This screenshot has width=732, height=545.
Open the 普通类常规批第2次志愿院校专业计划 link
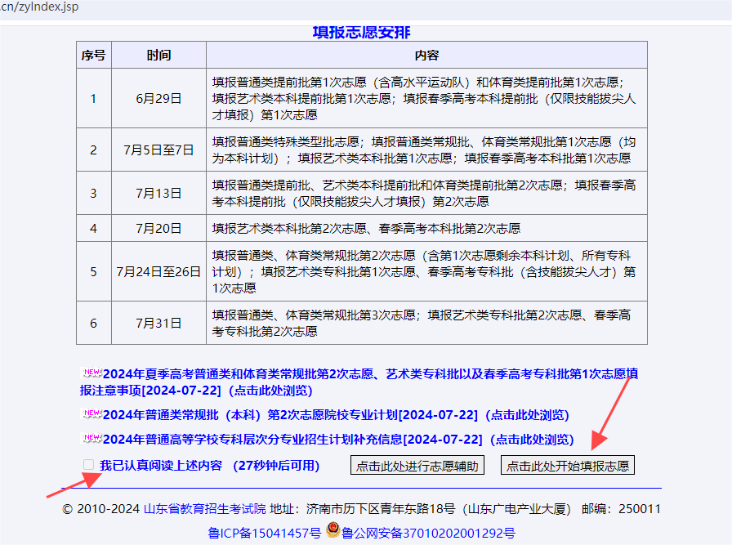(x=335, y=415)
